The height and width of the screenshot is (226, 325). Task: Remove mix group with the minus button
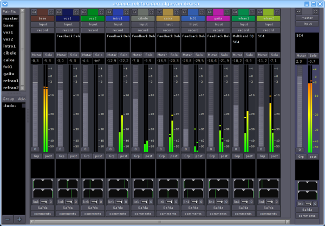8,219
